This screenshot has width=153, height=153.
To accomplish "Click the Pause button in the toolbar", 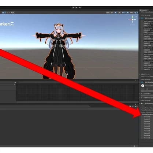I will (x=76, y=8).
